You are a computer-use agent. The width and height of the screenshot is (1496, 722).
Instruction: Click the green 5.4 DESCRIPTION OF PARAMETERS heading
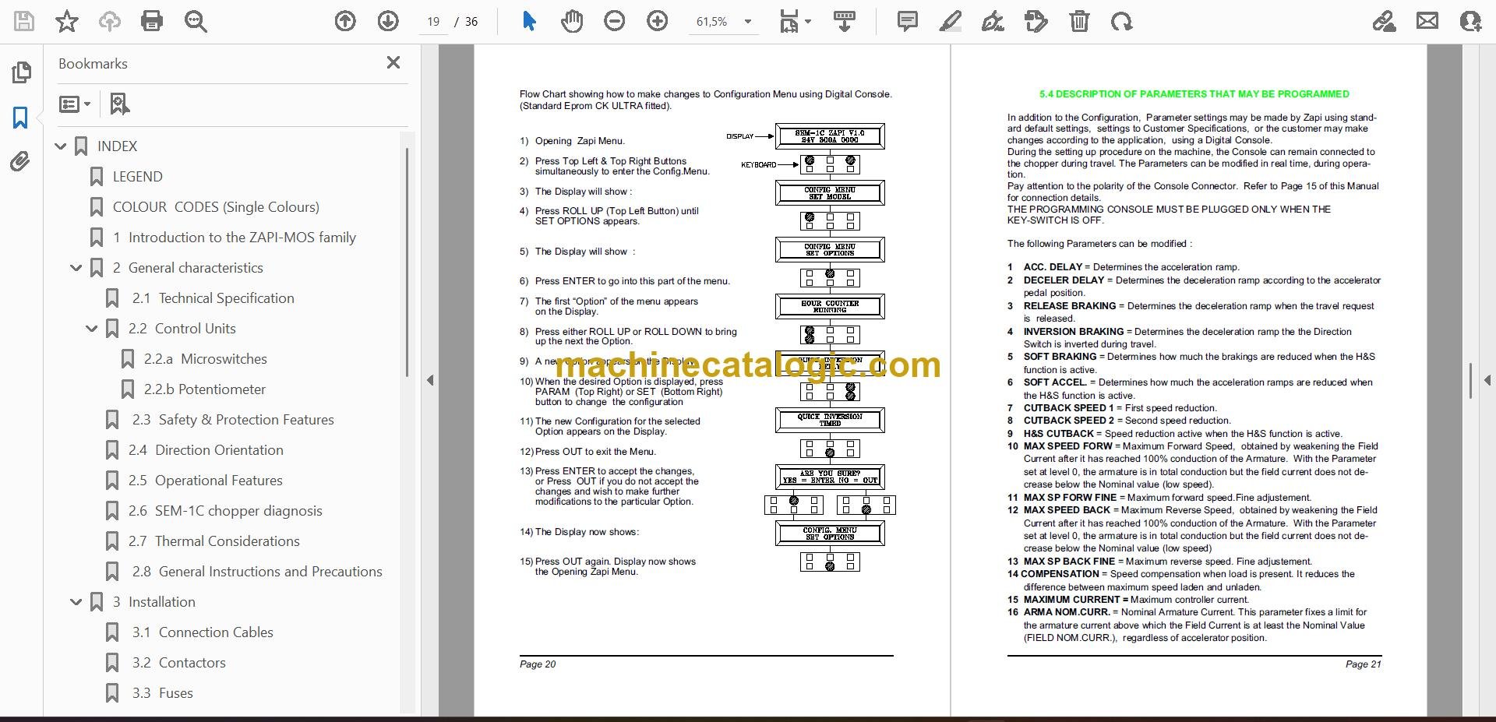pos(1194,94)
